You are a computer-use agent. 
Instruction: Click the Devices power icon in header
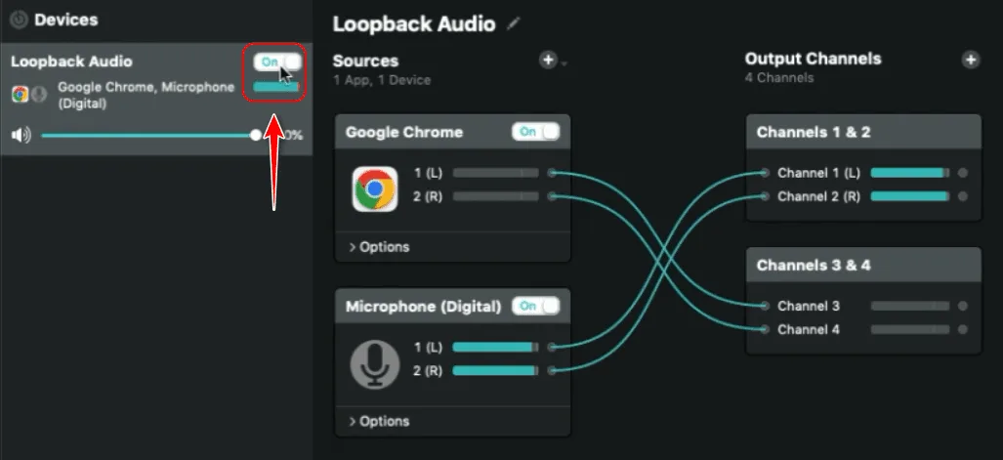pyautogui.click(x=20, y=20)
